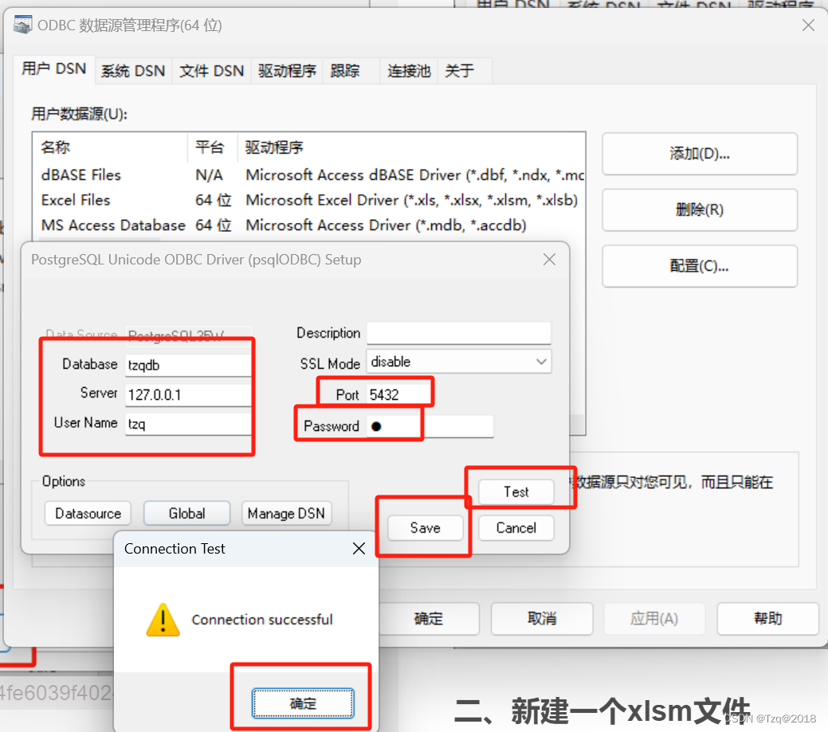Click 添加(D) to add a data source

click(699, 154)
